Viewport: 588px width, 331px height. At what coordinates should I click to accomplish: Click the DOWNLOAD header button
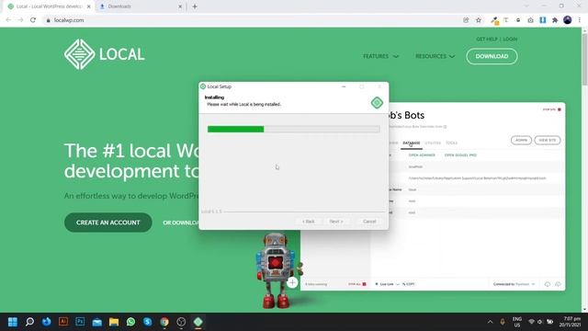(492, 56)
